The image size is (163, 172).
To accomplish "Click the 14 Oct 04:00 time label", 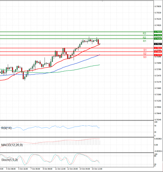I will click(x=85, y=169).
